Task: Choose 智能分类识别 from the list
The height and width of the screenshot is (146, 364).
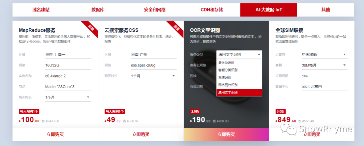Action: (239, 70)
